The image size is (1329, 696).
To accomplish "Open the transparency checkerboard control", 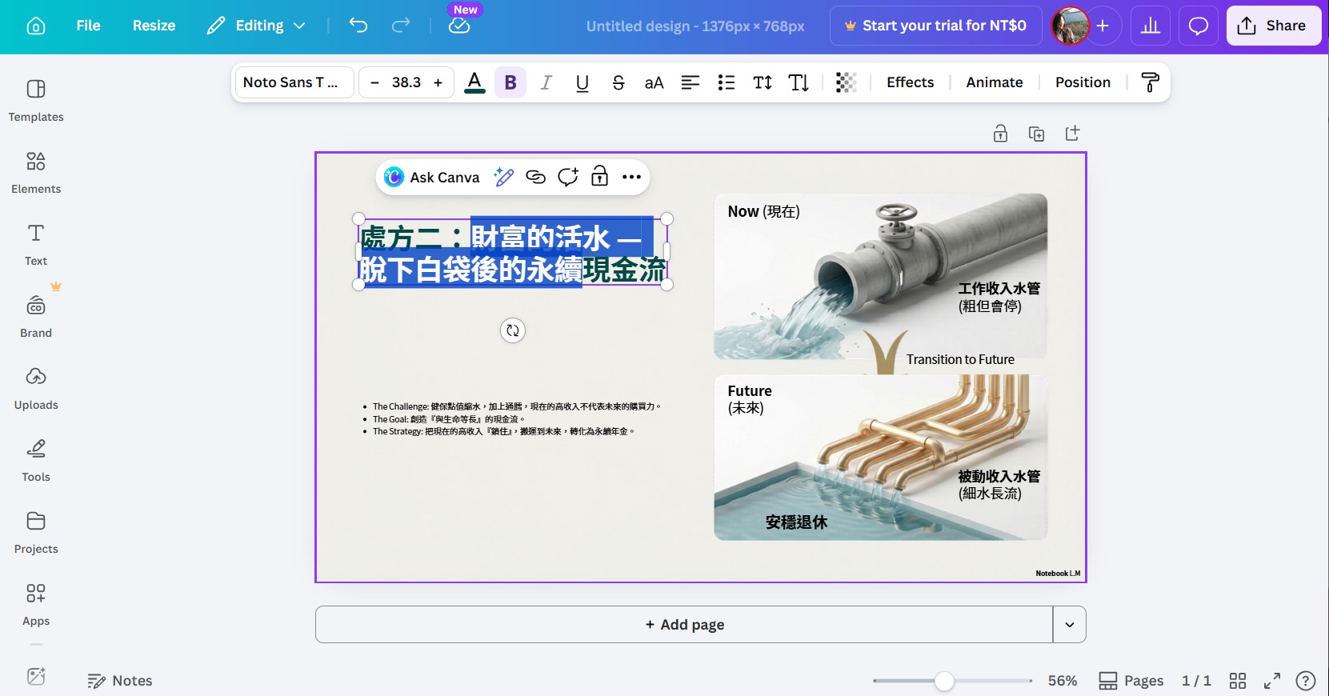I will pyautogui.click(x=846, y=82).
